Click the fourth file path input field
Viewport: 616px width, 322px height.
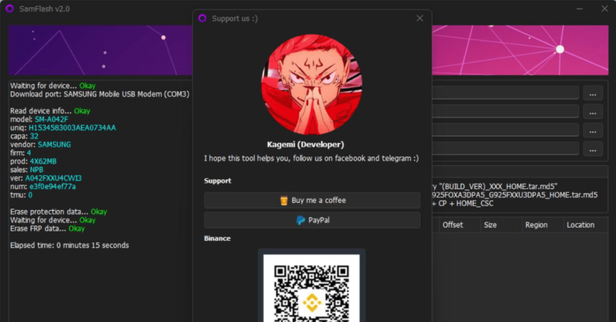[505, 148]
